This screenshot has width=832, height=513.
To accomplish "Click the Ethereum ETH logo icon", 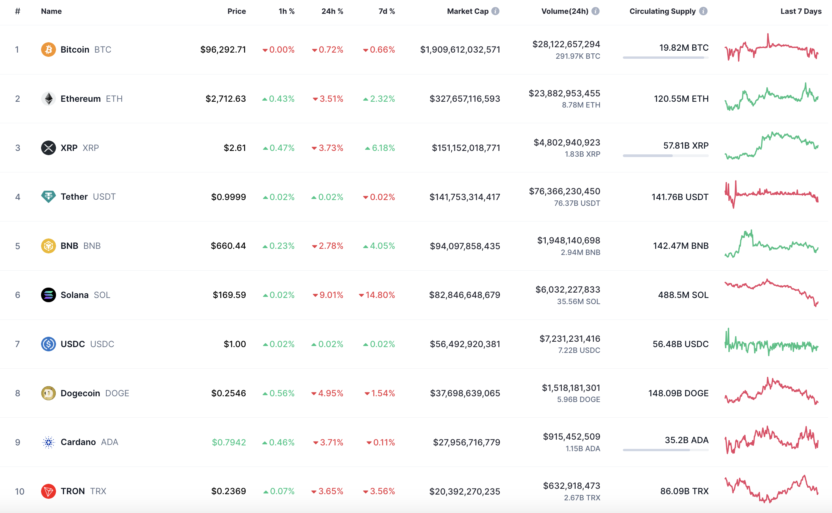I will [48, 98].
